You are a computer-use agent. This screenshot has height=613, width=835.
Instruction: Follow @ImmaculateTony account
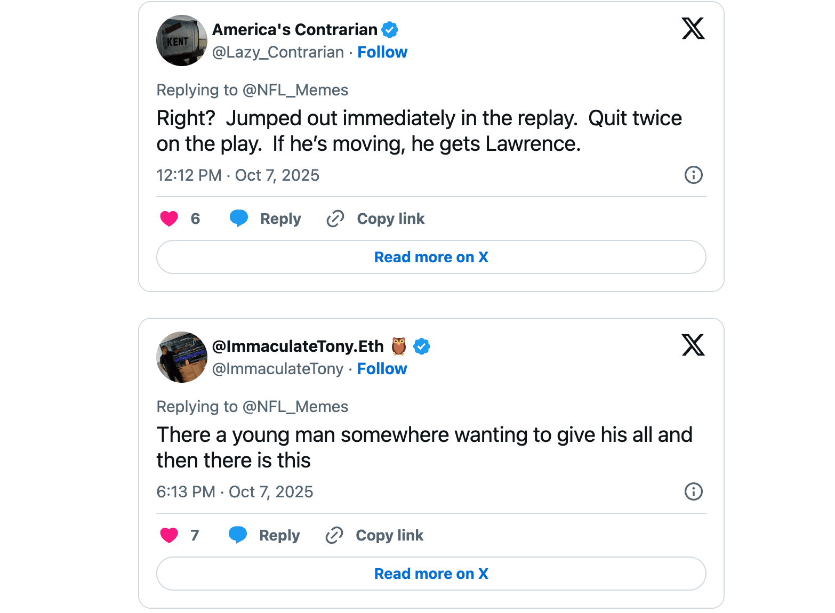coord(382,369)
